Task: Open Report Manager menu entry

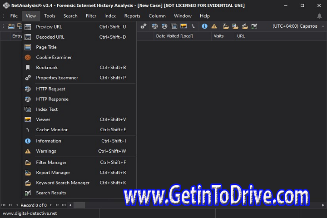Action: point(79,173)
